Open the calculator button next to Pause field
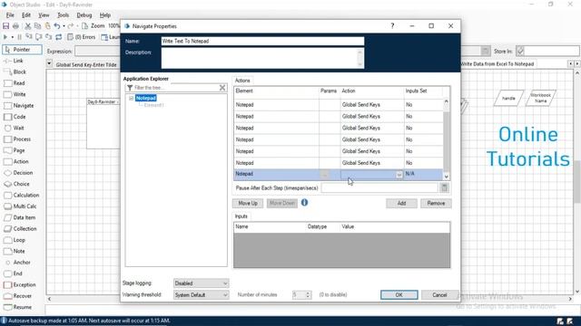 [445, 187]
